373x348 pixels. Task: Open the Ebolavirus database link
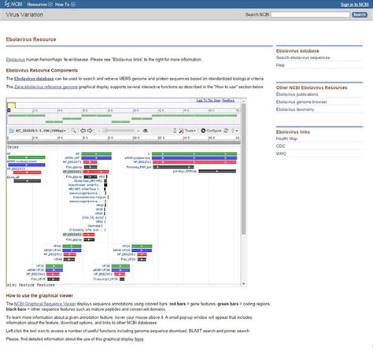(x=34, y=79)
